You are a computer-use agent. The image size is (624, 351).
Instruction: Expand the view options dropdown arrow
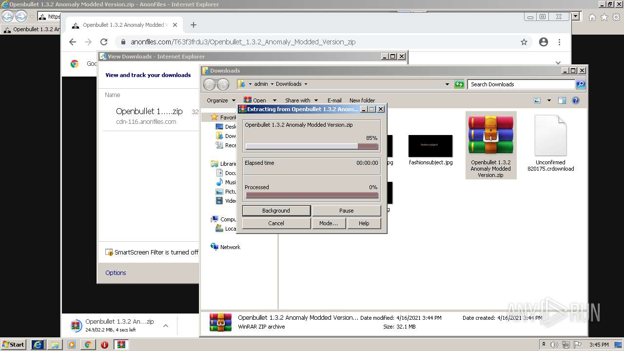click(549, 100)
